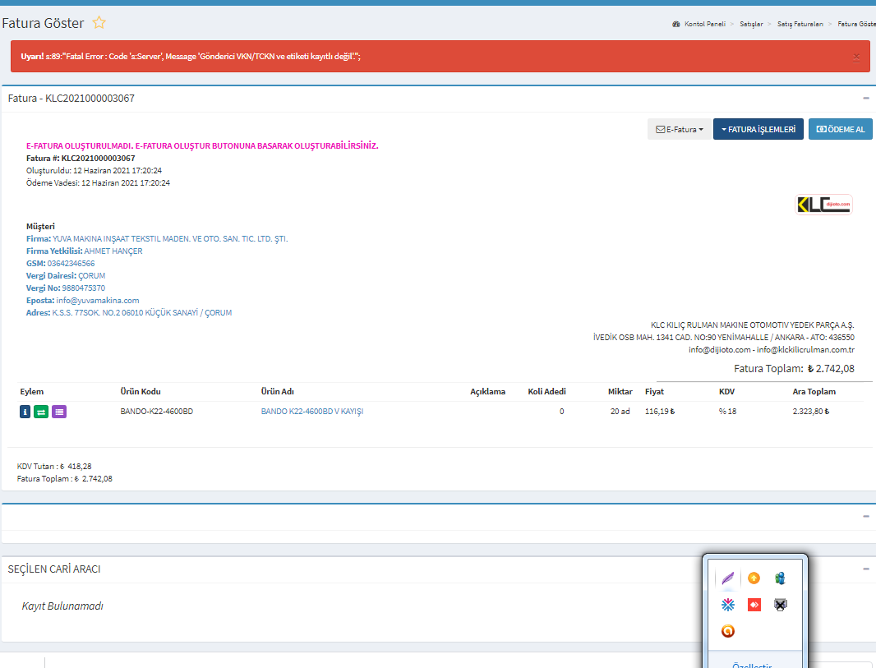Viewport: 876px width, 668px height.
Task: Click the blue snowflake tray icon
Action: click(727, 605)
